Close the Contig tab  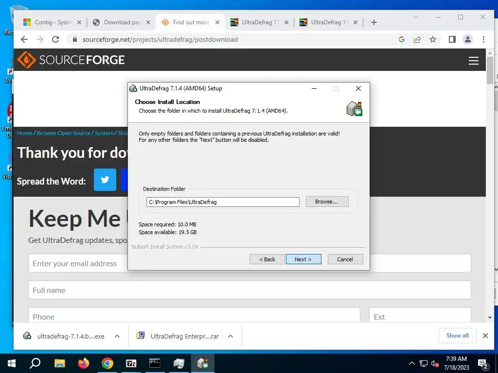79,22
